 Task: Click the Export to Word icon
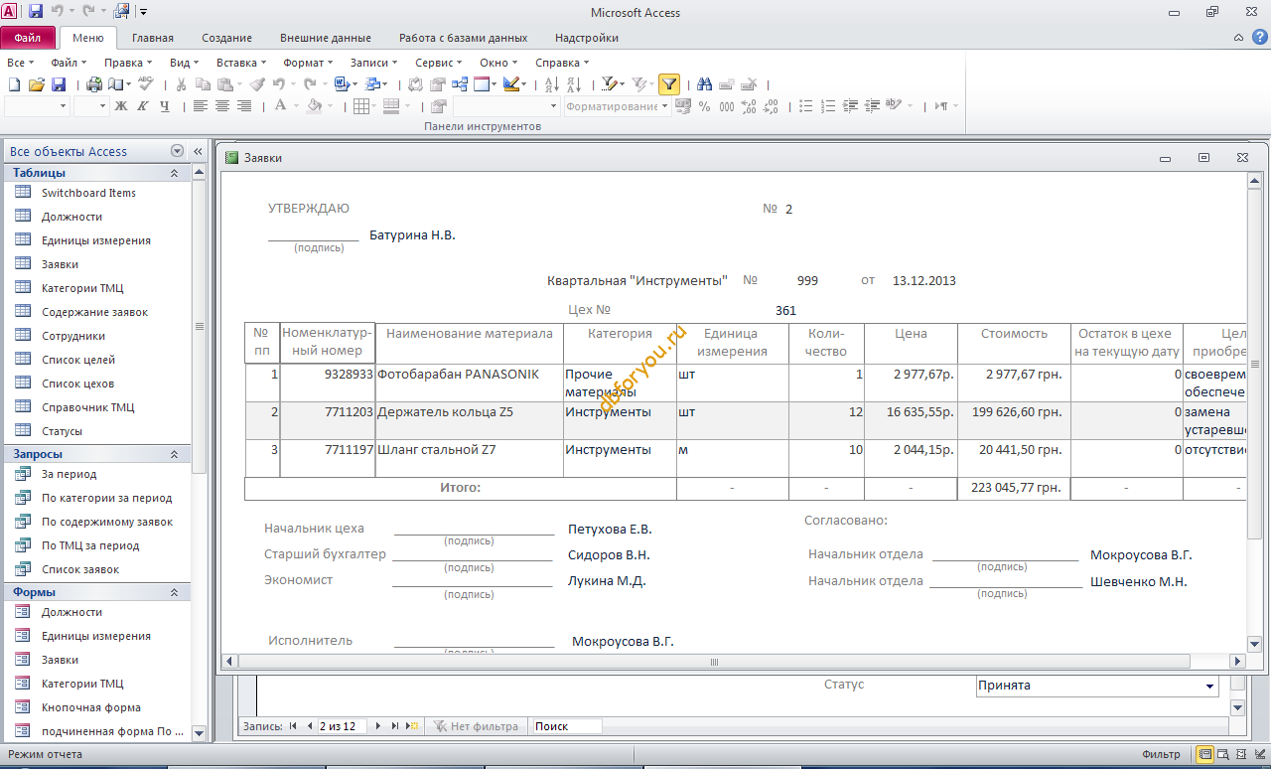coord(342,84)
